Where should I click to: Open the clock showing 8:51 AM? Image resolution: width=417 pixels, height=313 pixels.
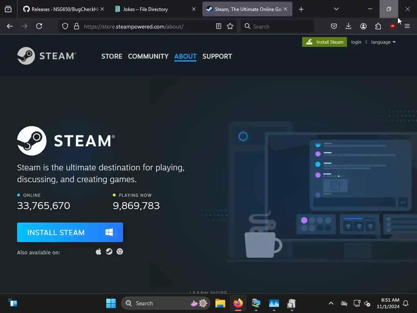pos(388,303)
